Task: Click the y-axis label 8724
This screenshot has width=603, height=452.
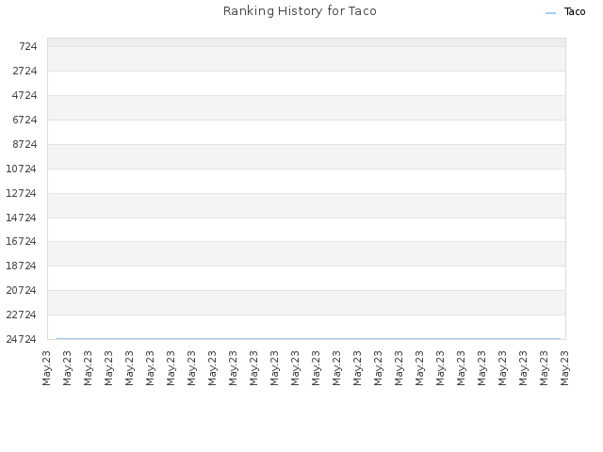Action: pos(25,144)
